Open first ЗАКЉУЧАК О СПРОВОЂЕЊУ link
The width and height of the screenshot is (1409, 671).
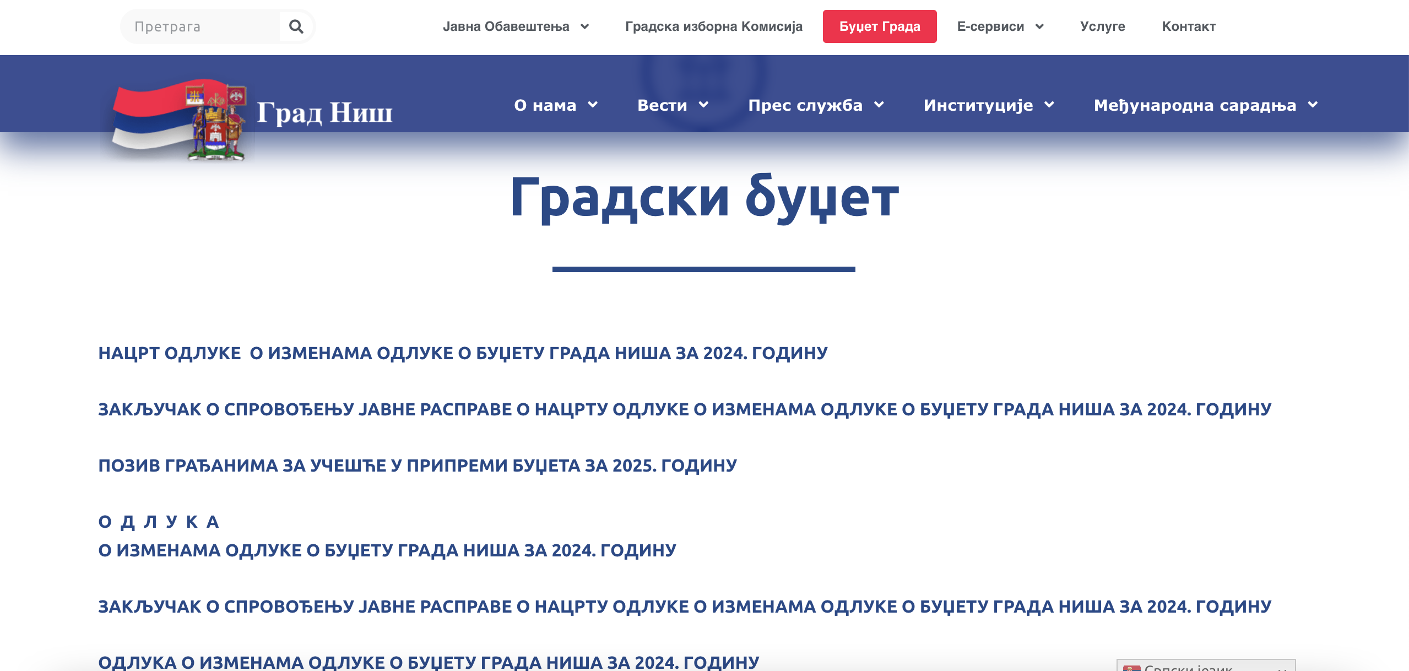(x=684, y=409)
